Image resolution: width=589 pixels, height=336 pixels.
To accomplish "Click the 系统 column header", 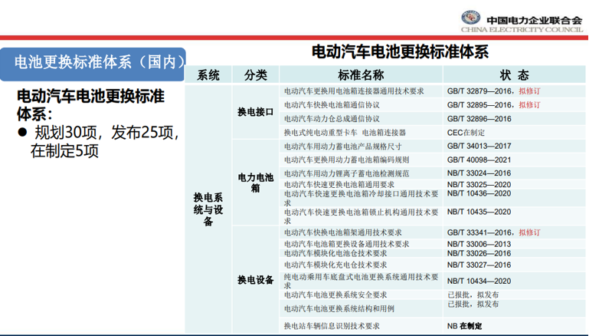I will pyautogui.click(x=208, y=75).
